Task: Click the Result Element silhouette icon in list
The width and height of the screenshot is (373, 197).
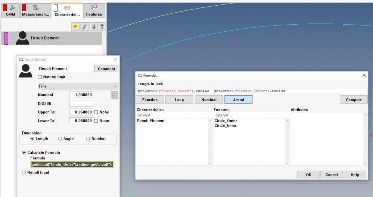Action: point(22,38)
